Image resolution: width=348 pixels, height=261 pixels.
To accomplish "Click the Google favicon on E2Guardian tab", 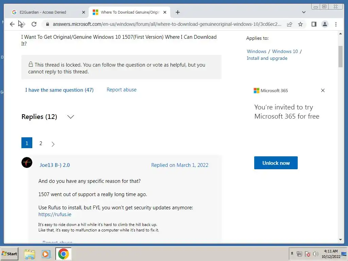I will pyautogui.click(x=14, y=13).
